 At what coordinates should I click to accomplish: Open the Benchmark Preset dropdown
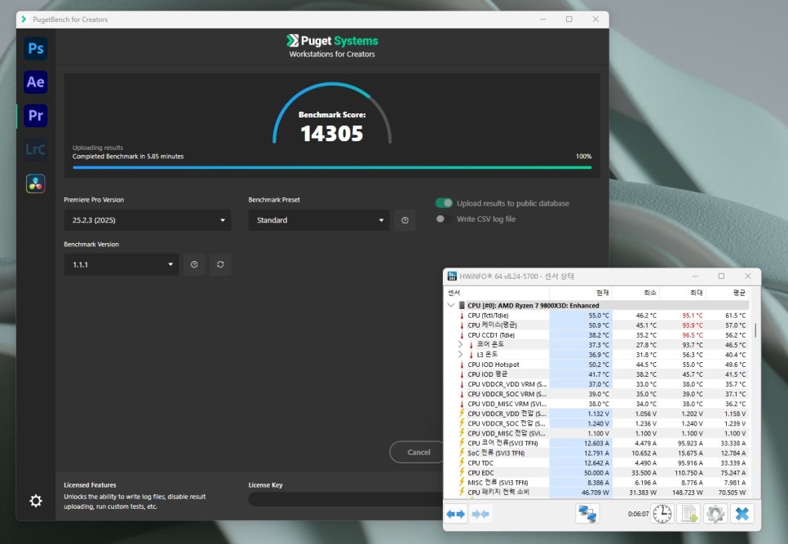[x=319, y=220]
